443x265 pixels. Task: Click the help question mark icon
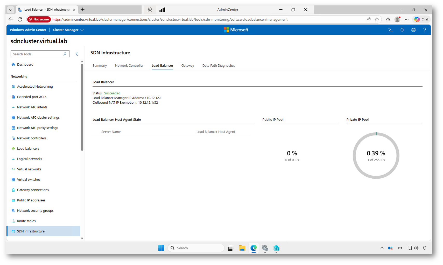tap(425, 30)
